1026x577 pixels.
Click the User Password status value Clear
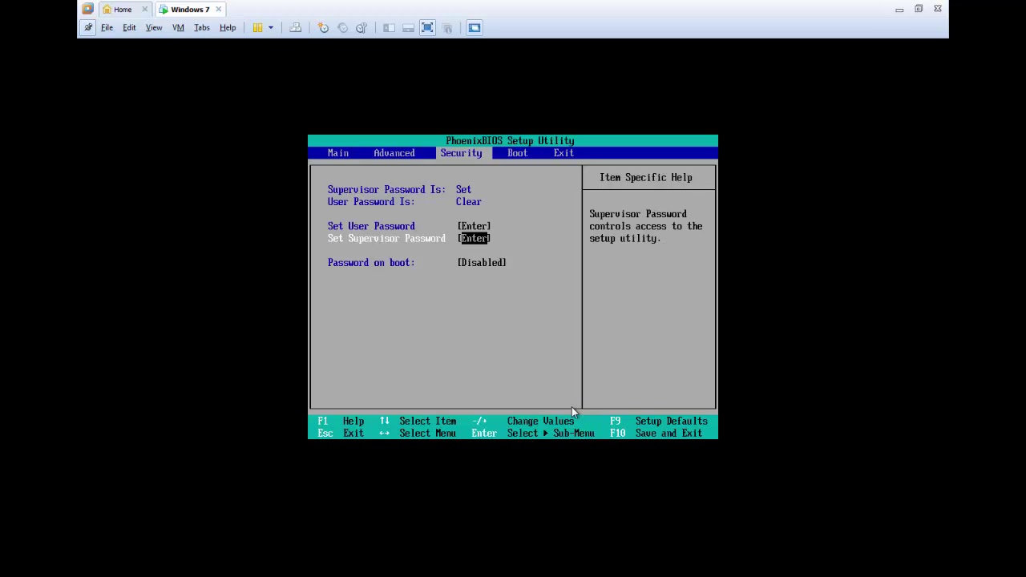tap(469, 202)
